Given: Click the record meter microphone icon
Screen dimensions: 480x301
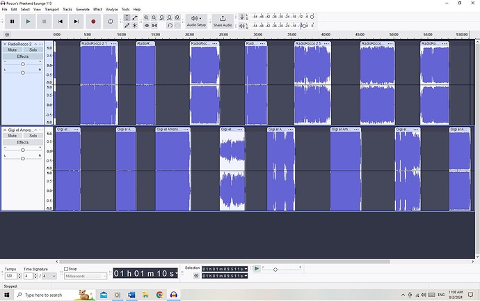Looking at the screenshot, I should coord(242,17).
